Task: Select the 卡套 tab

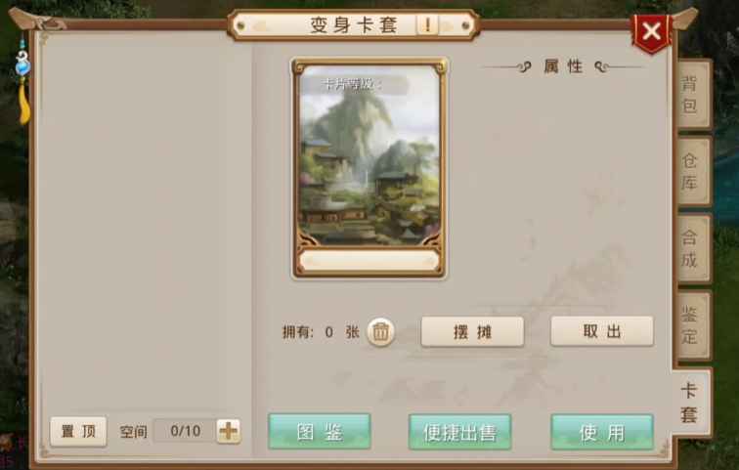Action: click(x=691, y=403)
